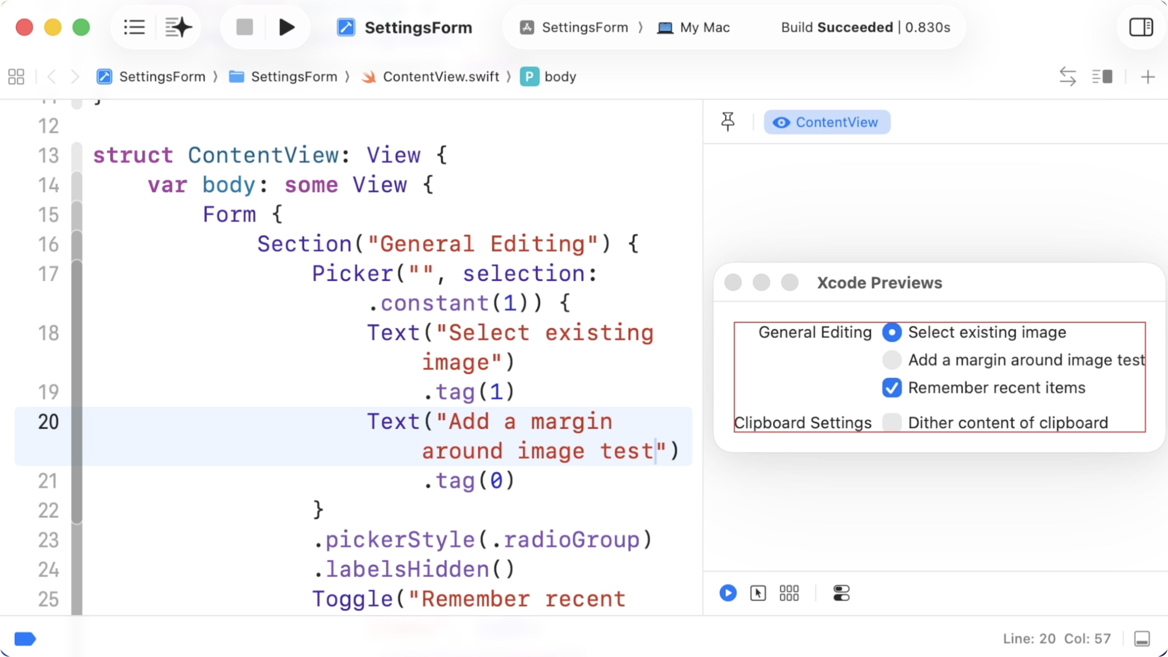Run the SettingsForm project
The height and width of the screenshot is (657, 1168).
tap(287, 27)
